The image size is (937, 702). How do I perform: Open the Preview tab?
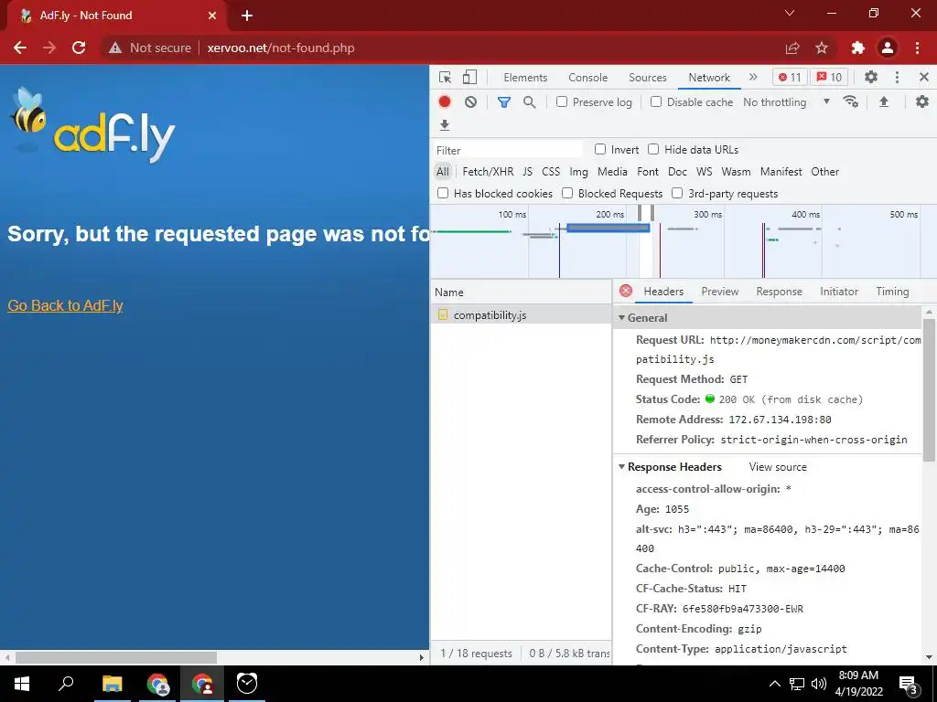(x=719, y=292)
